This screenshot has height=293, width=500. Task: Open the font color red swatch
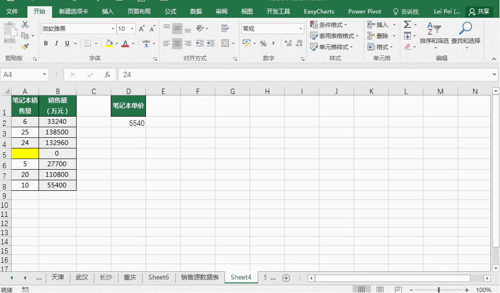click(125, 43)
